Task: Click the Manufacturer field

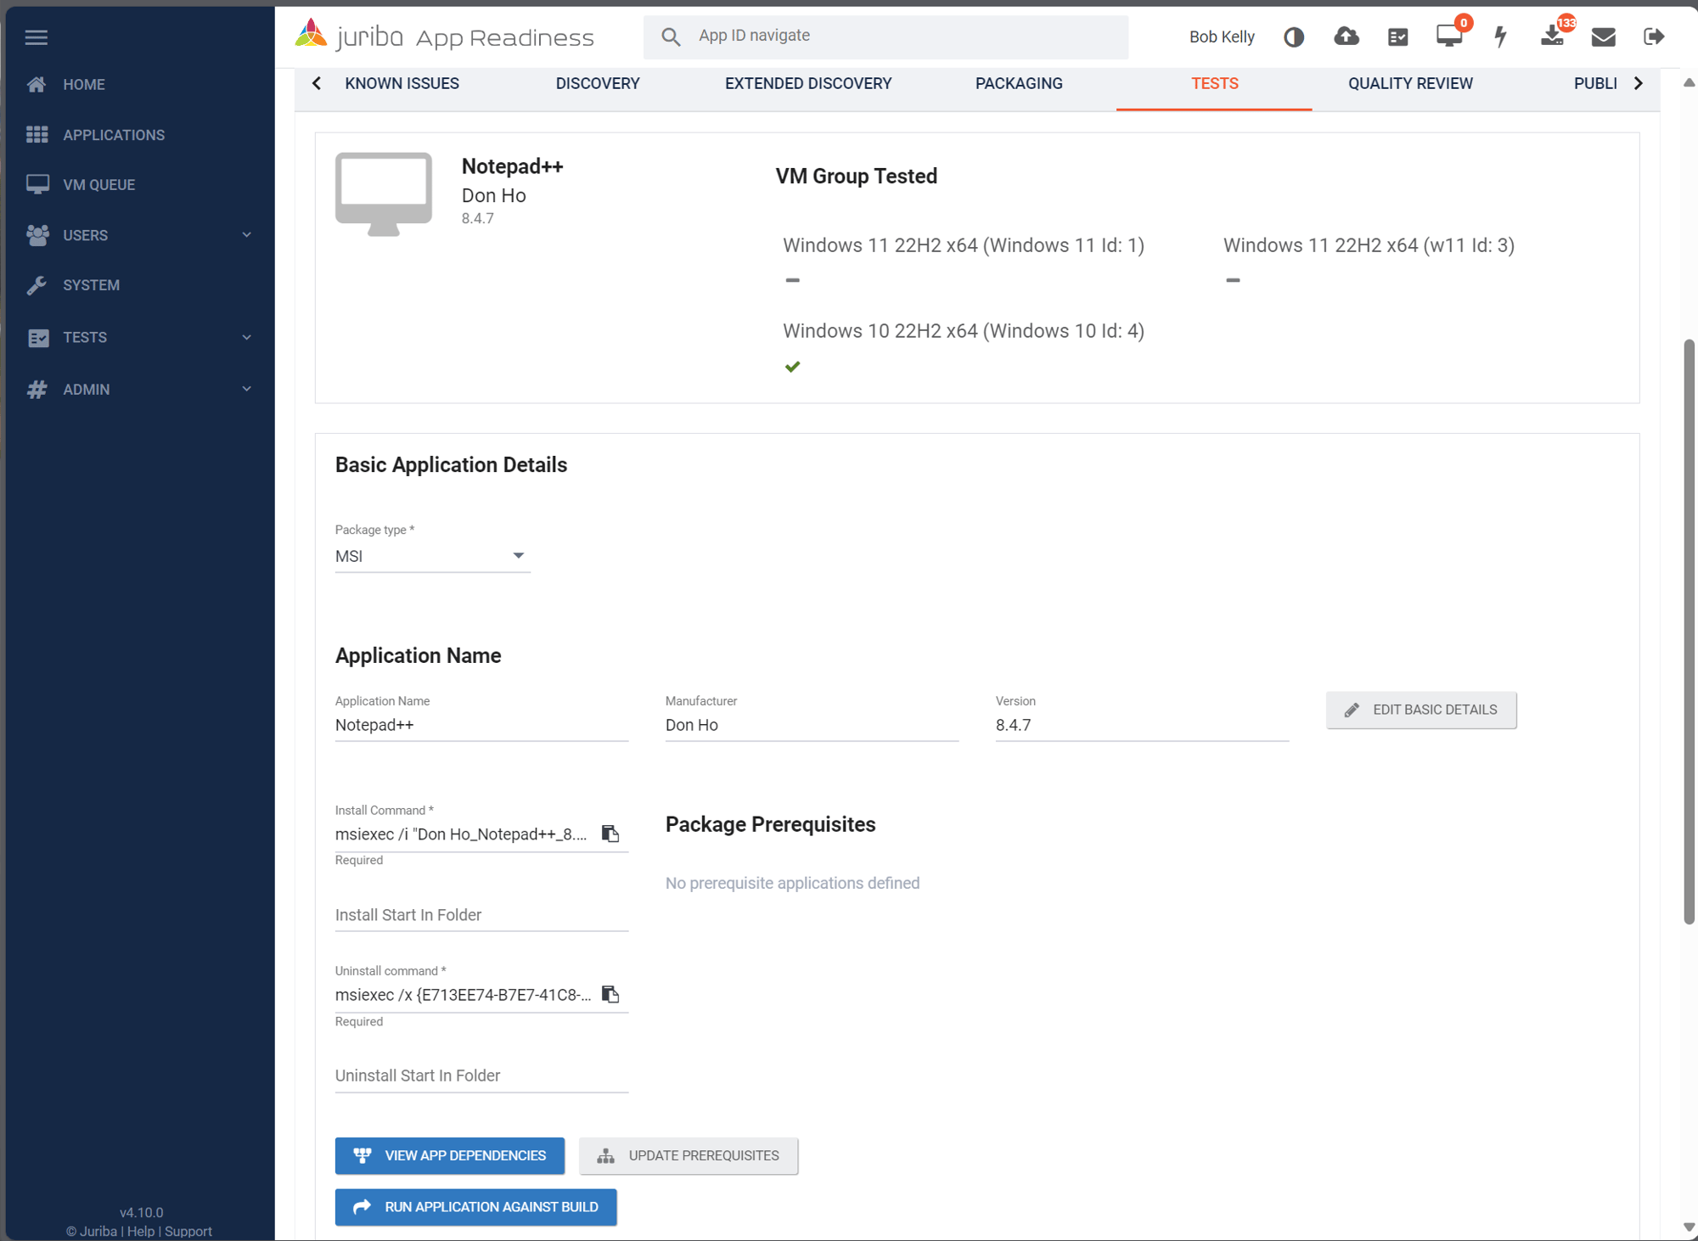Action: (812, 725)
